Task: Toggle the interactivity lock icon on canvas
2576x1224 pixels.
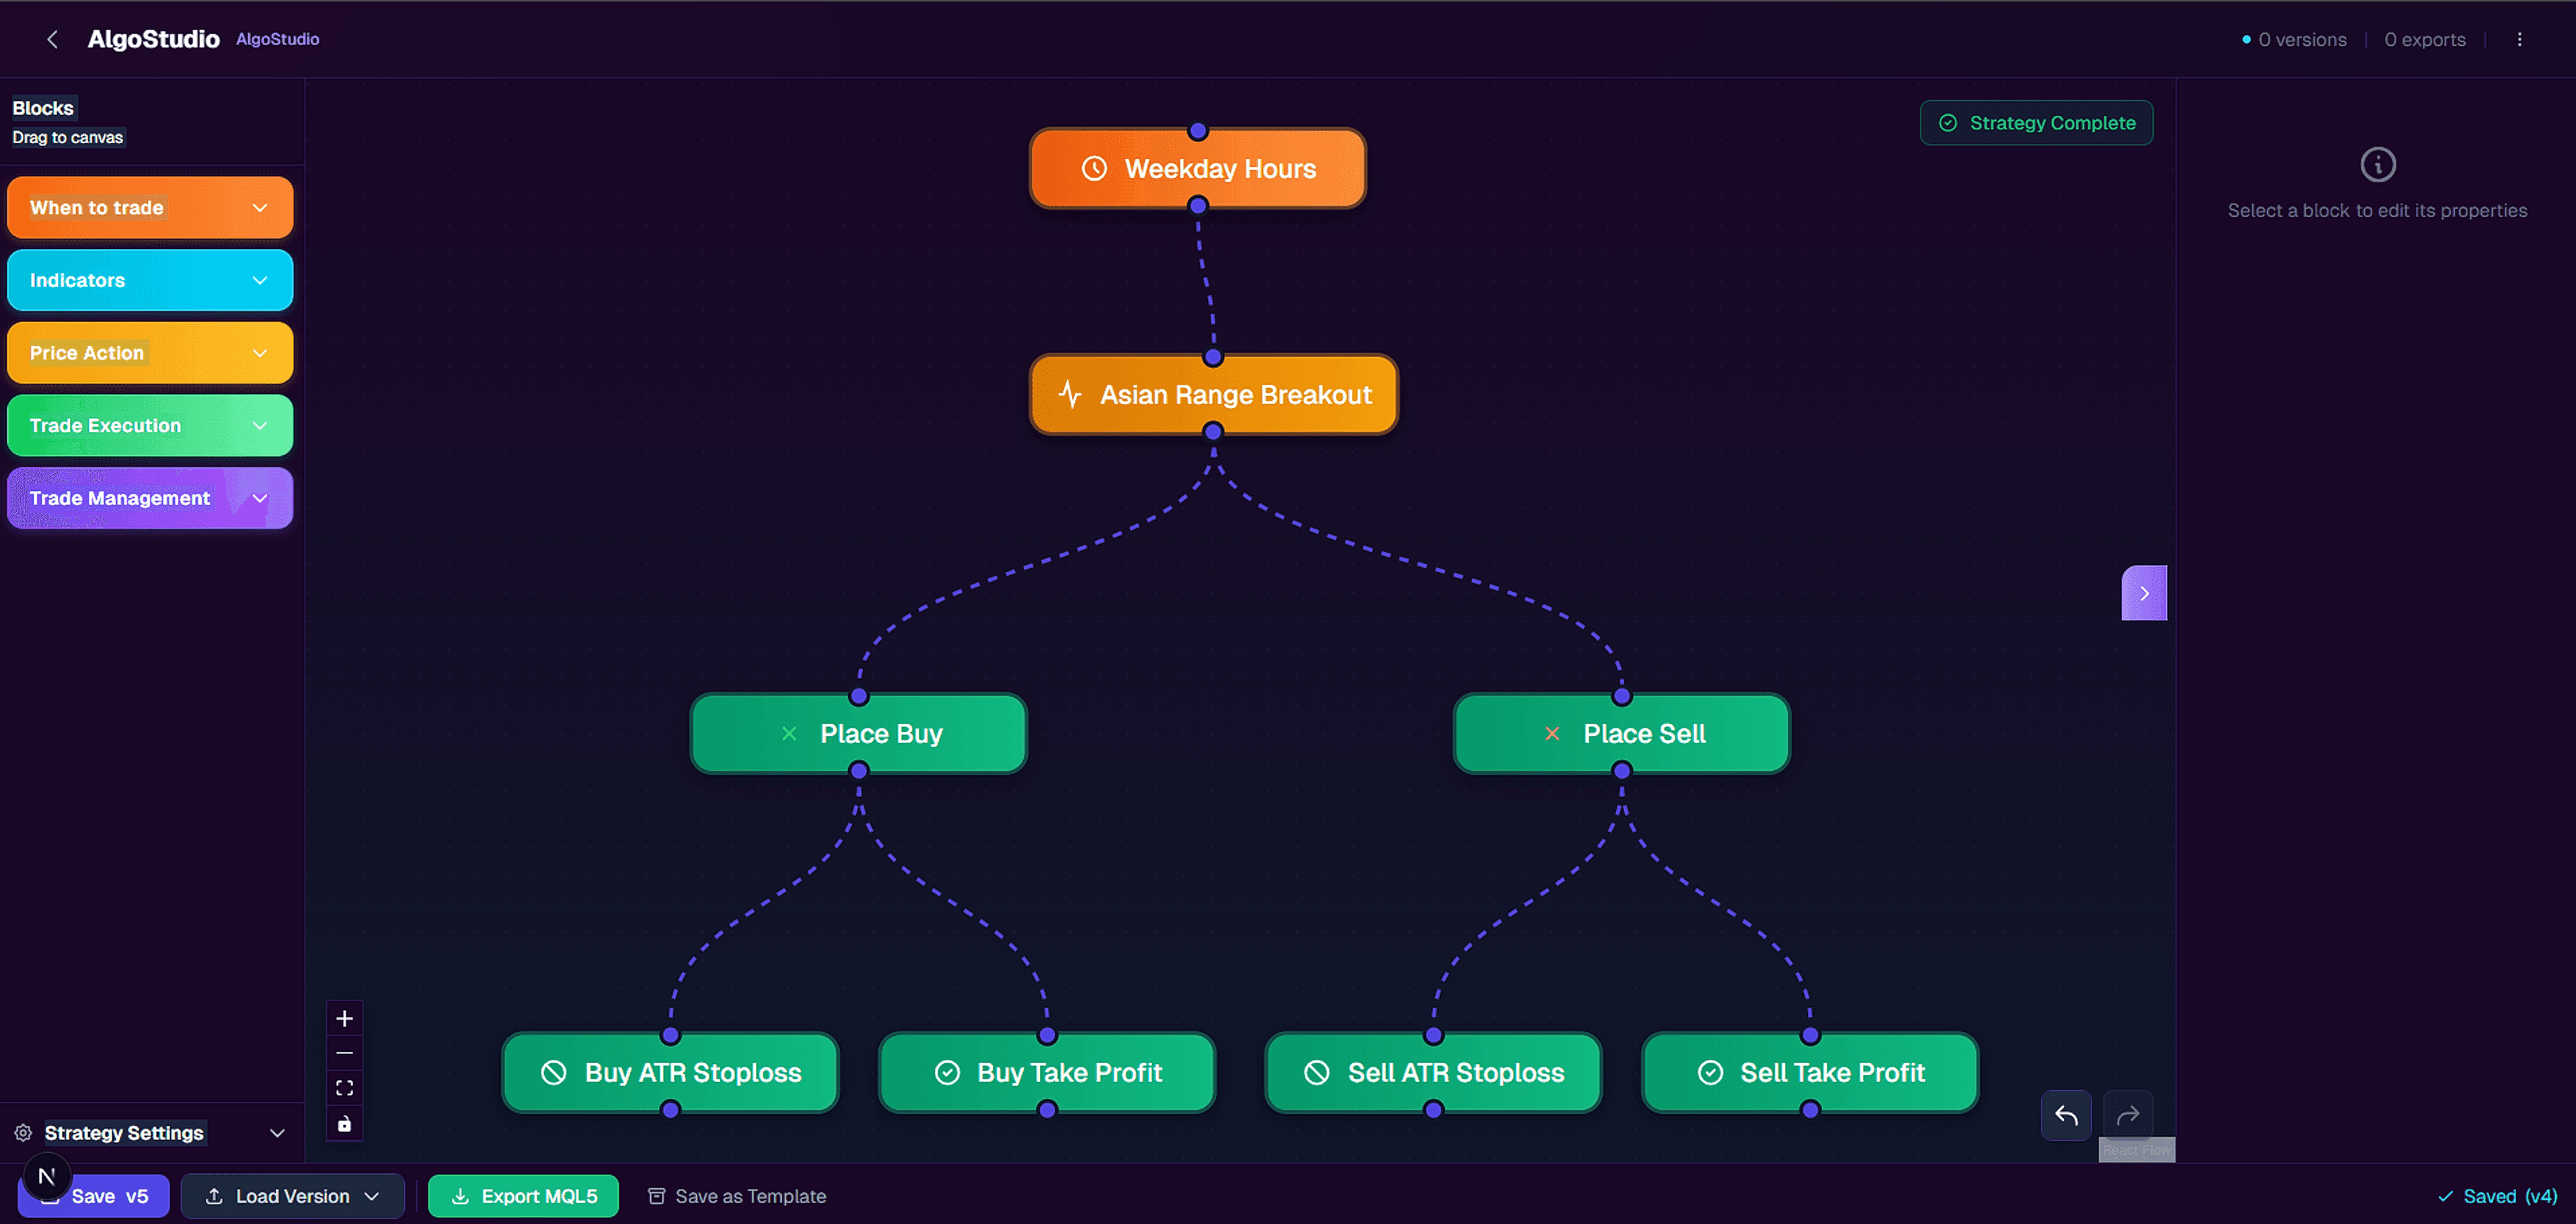Action: pos(344,1123)
